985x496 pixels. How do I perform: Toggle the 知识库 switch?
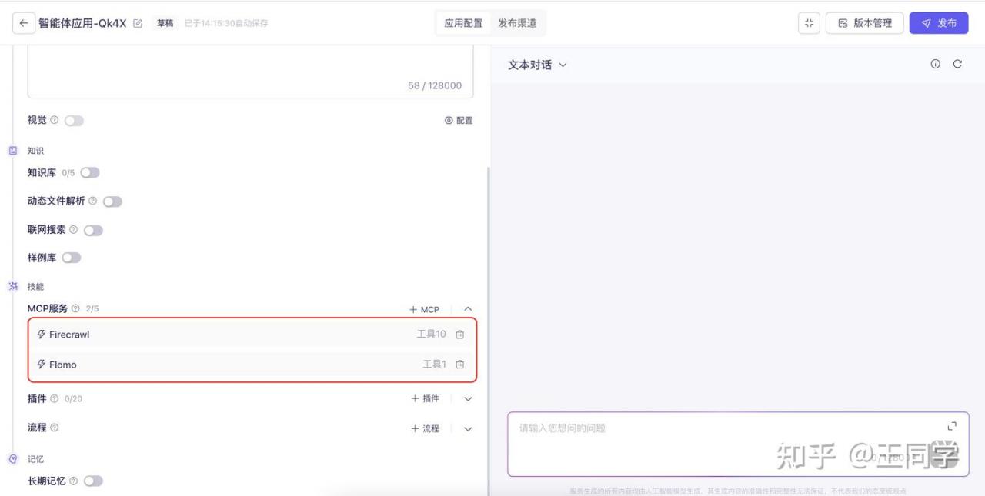(90, 173)
